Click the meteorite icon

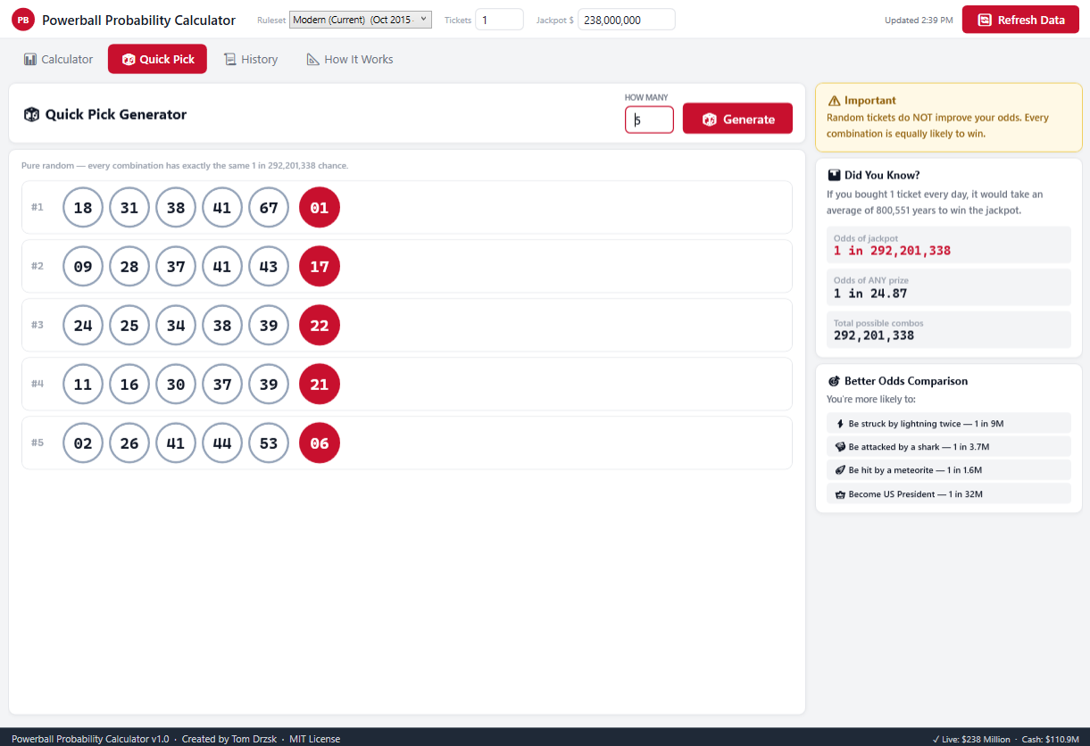pos(840,470)
